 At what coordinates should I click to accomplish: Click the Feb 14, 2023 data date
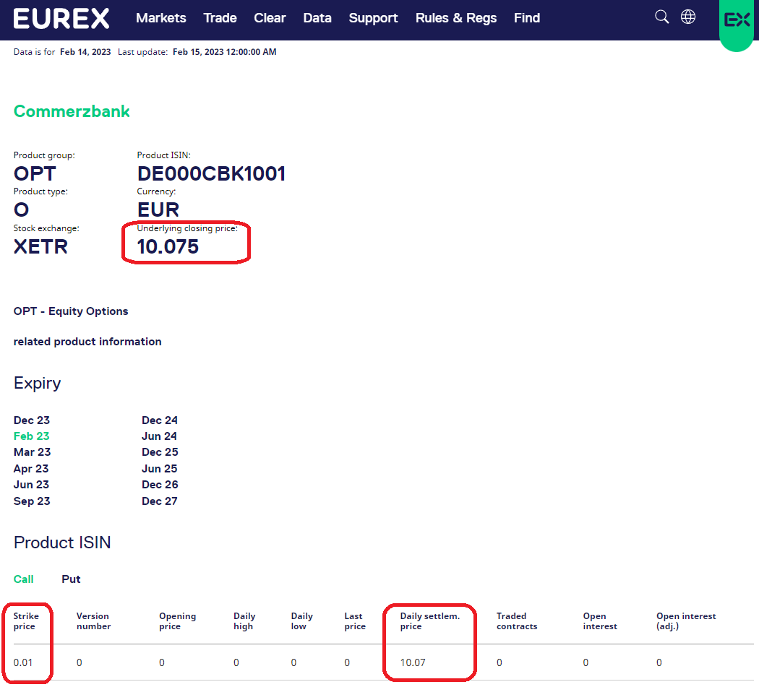[x=85, y=52]
